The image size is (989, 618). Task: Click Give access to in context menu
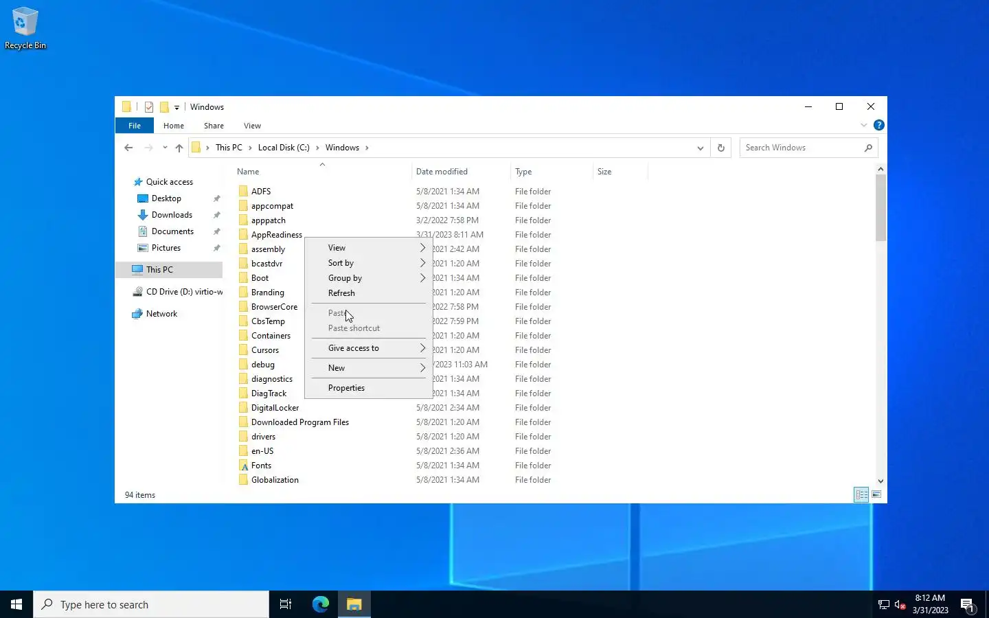368,348
